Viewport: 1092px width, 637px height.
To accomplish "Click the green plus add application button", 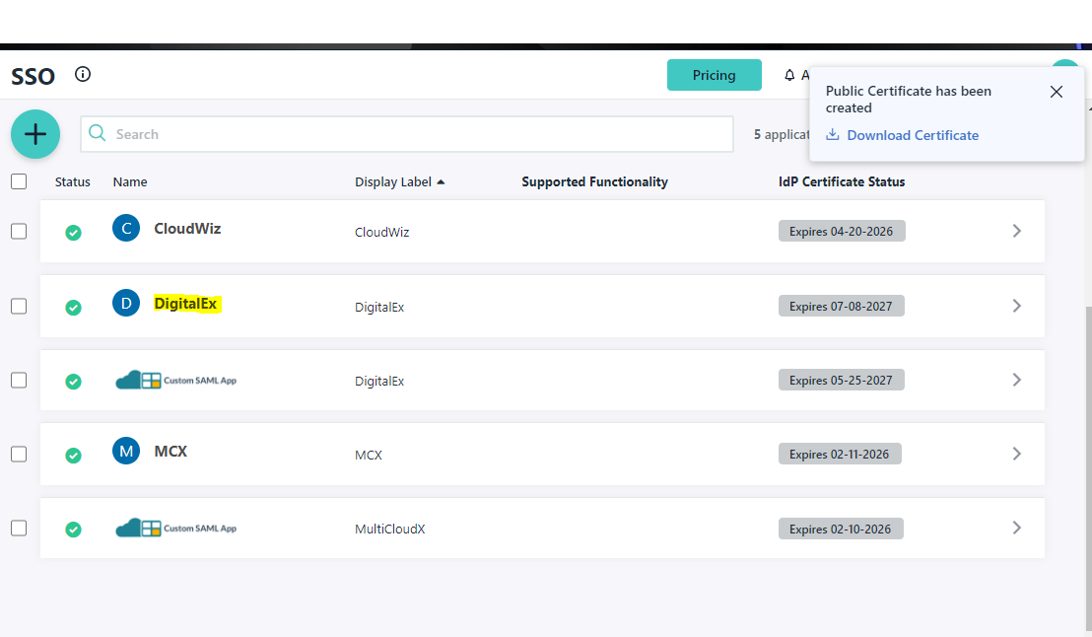I will tap(35, 134).
